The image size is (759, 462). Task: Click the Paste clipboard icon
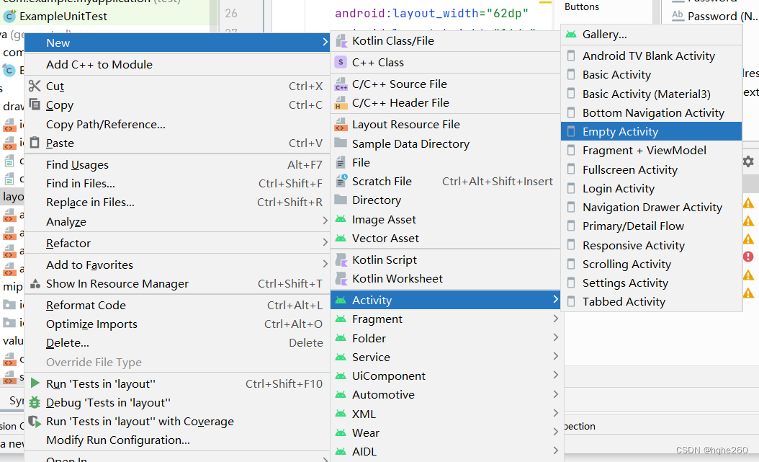click(x=35, y=143)
